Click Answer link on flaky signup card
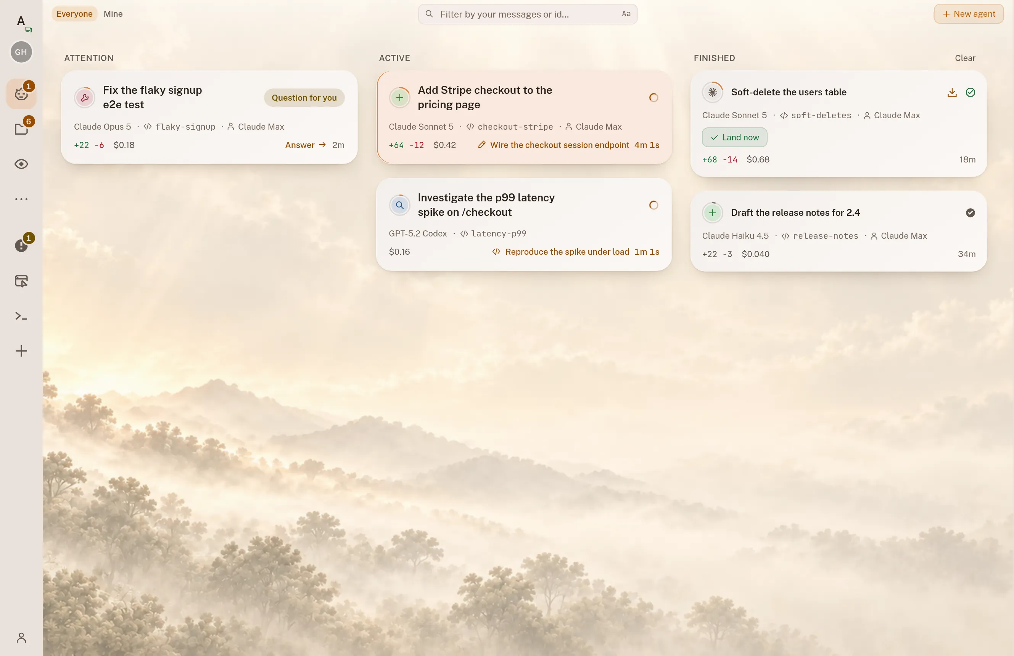 click(x=305, y=145)
